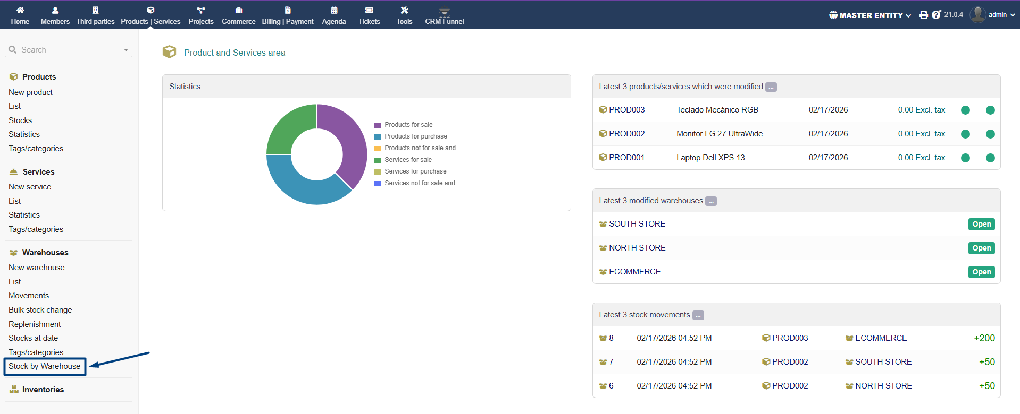Expand the search box dropdown arrow
The image size is (1020, 414).
(x=126, y=50)
